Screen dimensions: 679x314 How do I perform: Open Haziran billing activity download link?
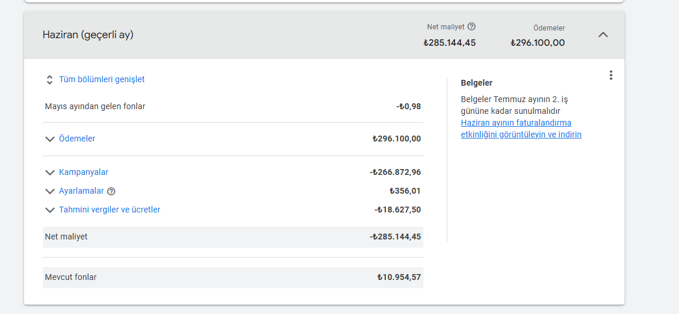tap(521, 129)
